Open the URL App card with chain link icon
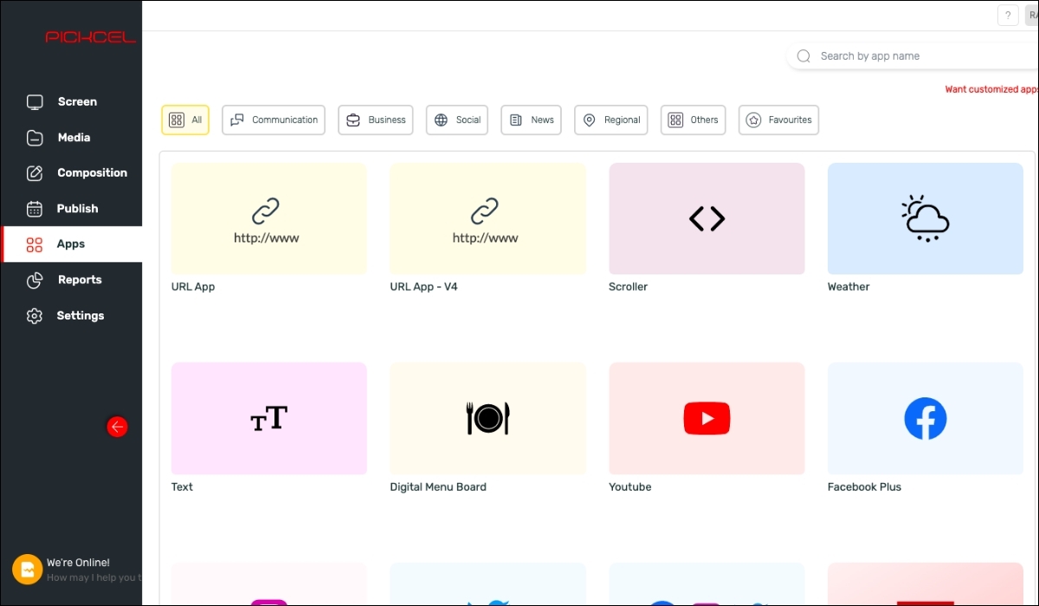The image size is (1039, 606). [x=269, y=219]
